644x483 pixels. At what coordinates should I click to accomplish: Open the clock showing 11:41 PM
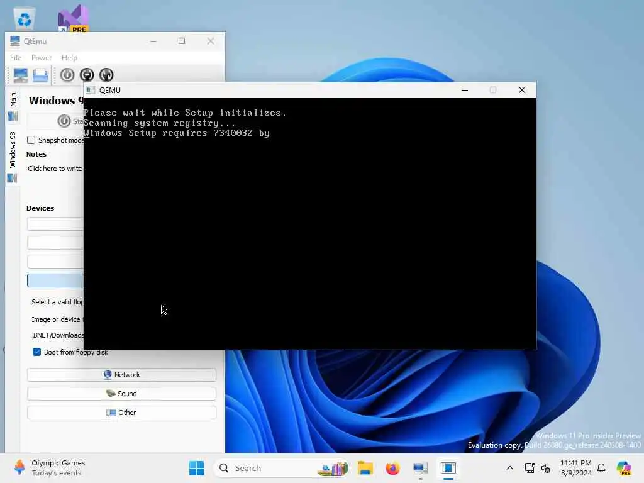(576, 468)
